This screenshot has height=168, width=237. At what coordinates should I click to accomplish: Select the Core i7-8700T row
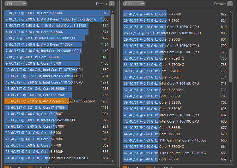click(57, 126)
